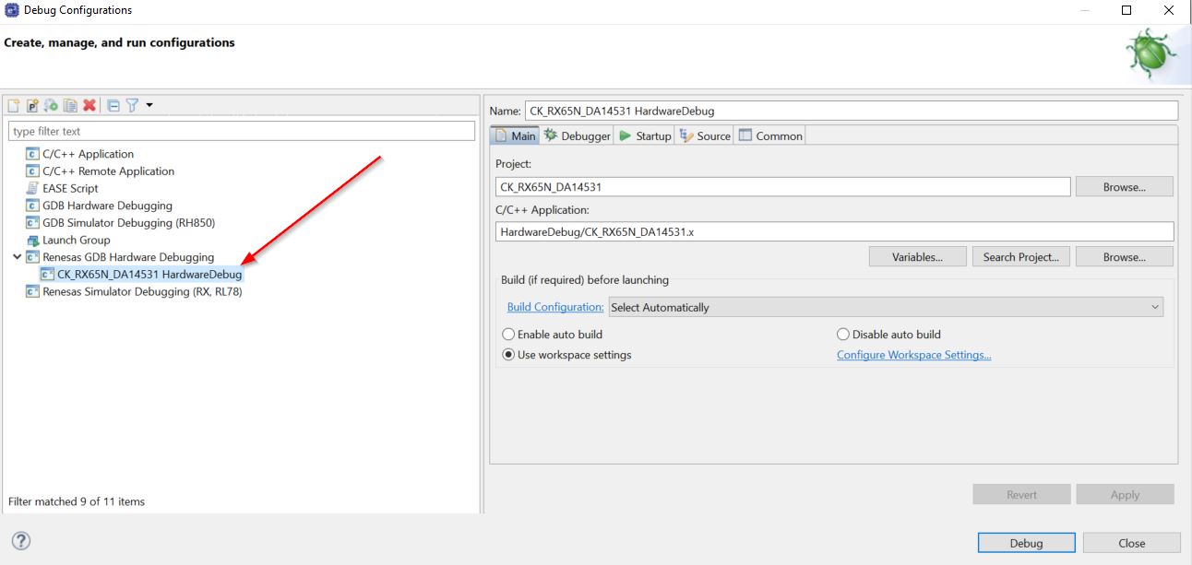The width and height of the screenshot is (1192, 565).
Task: Open the Common tab
Action: coord(770,135)
